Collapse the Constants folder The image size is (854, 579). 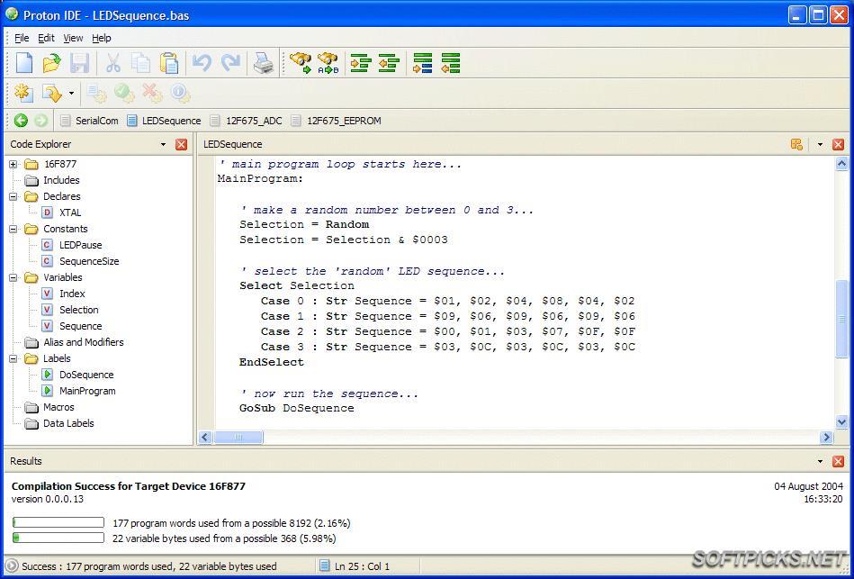[13, 229]
